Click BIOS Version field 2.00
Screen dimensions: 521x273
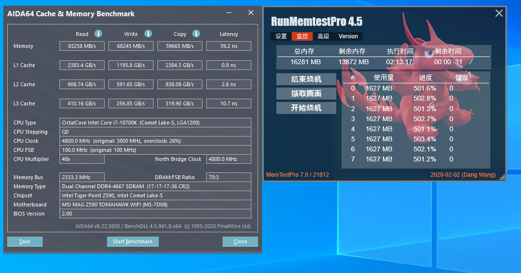point(155,214)
